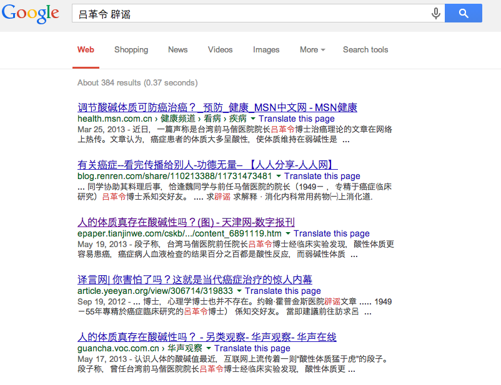Select the Web tab
501x385 pixels.
pos(86,50)
